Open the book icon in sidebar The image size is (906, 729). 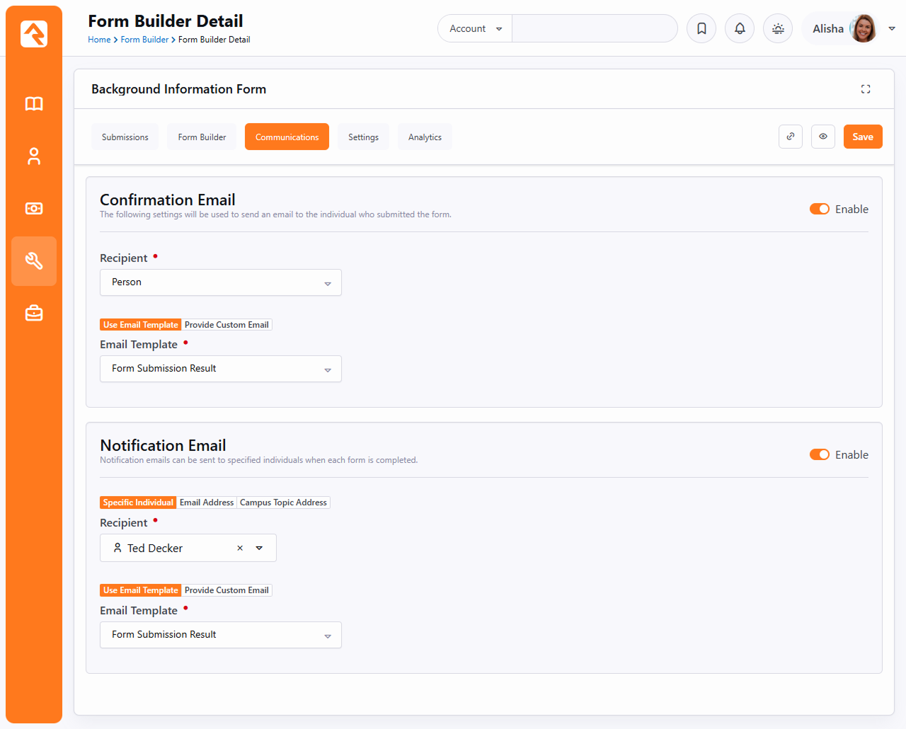coord(34,104)
